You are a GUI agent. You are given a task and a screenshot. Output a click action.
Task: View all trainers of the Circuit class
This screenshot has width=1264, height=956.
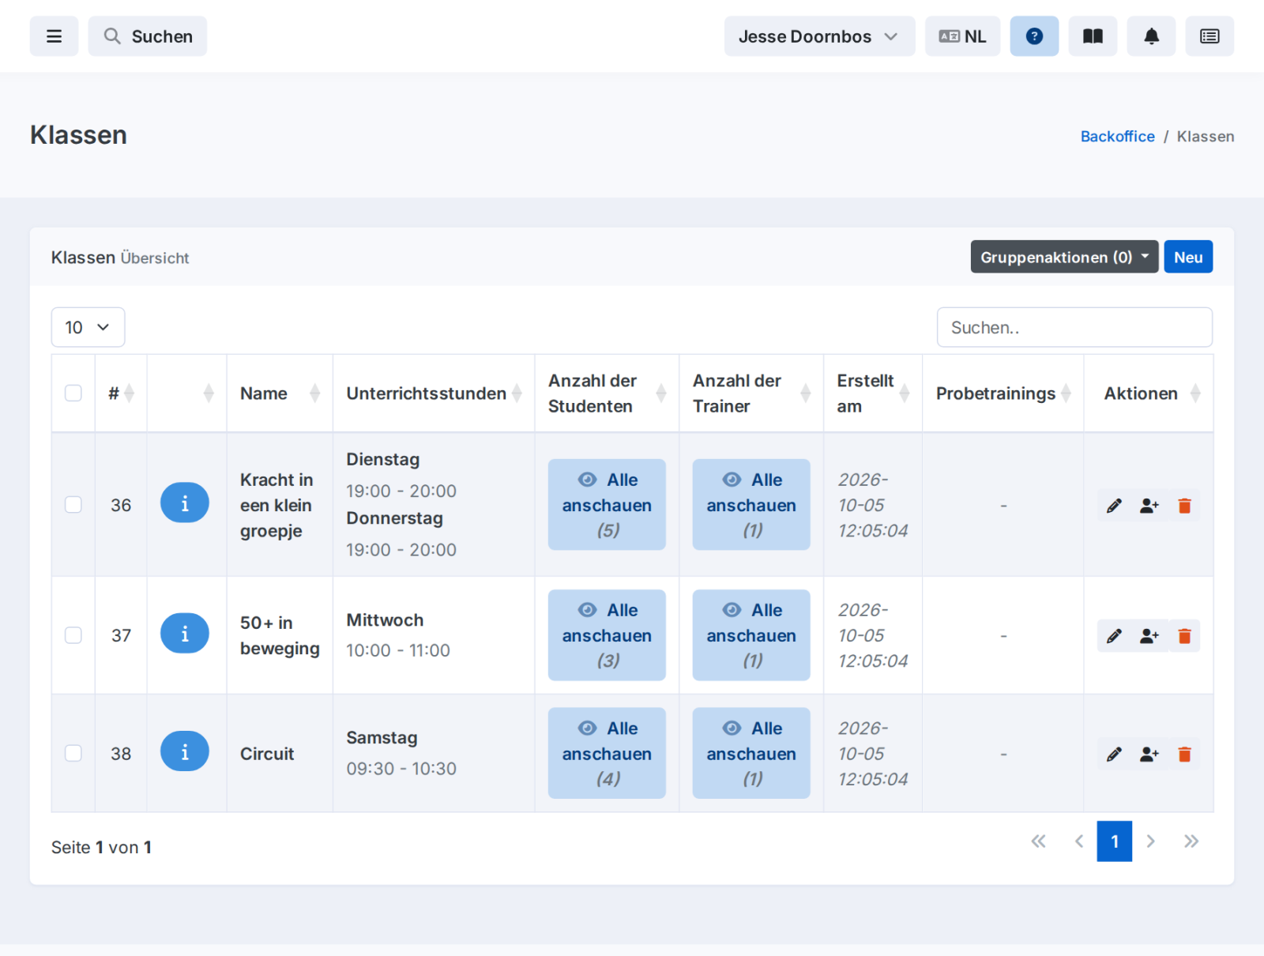[751, 753]
